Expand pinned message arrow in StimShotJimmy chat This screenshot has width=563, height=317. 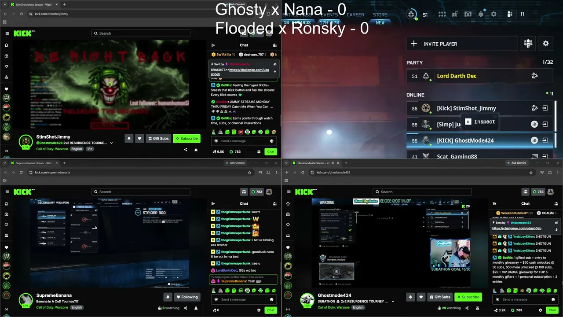click(x=275, y=71)
